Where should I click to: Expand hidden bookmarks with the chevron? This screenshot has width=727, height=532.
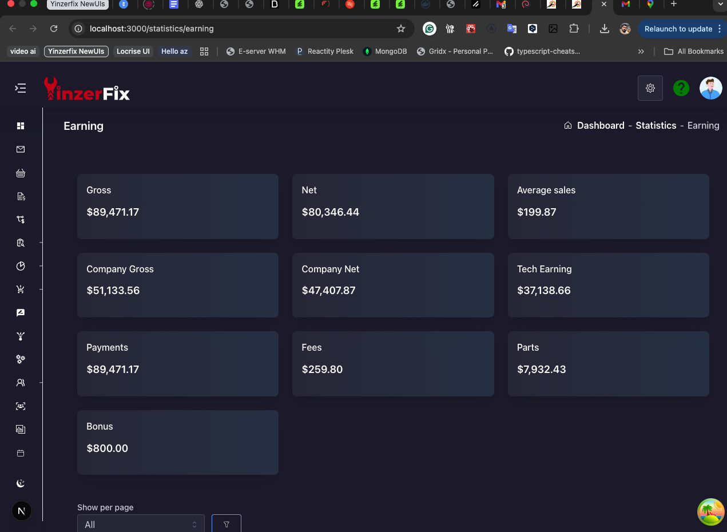641,51
